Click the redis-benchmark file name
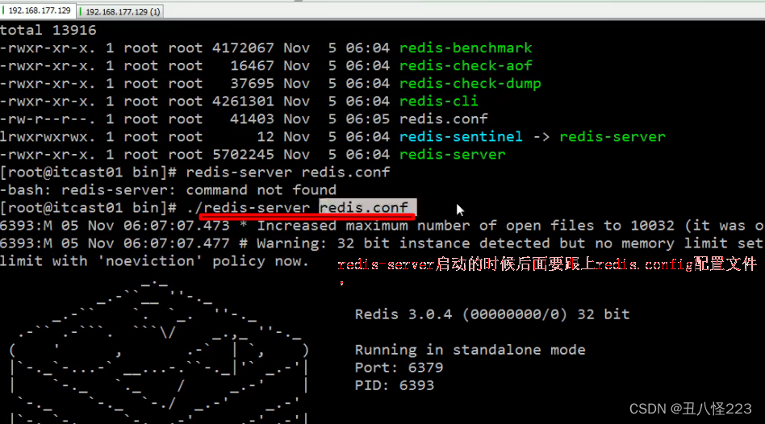 click(x=466, y=48)
